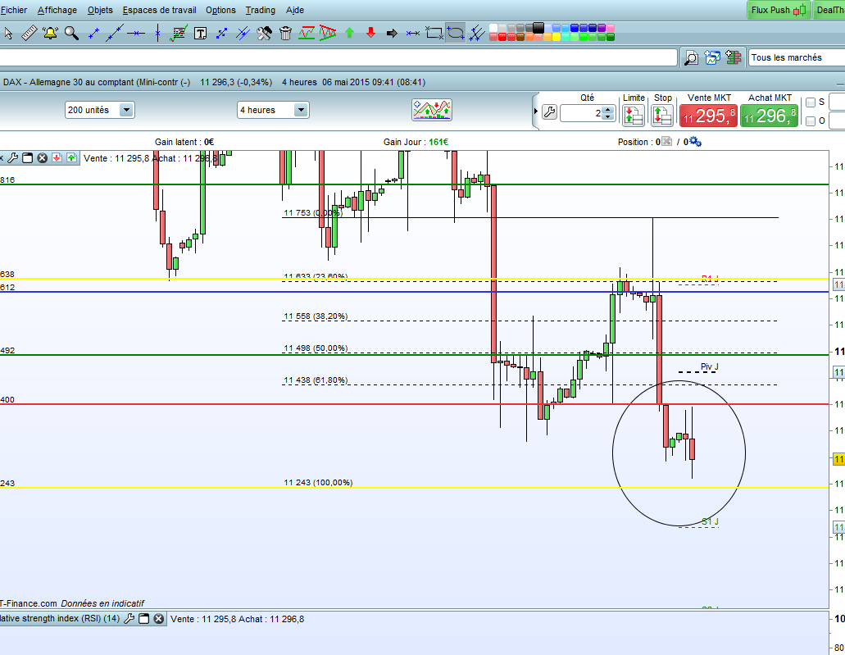
Task: Click the red Vente MKT sell button
Action: click(708, 116)
